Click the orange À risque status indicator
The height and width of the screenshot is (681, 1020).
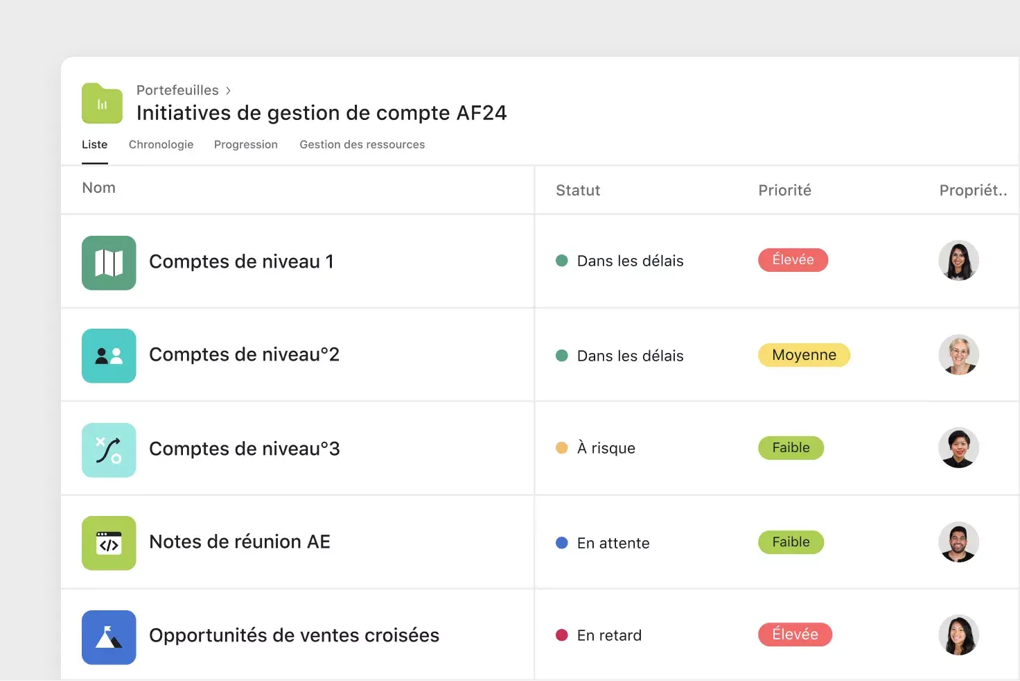point(561,448)
